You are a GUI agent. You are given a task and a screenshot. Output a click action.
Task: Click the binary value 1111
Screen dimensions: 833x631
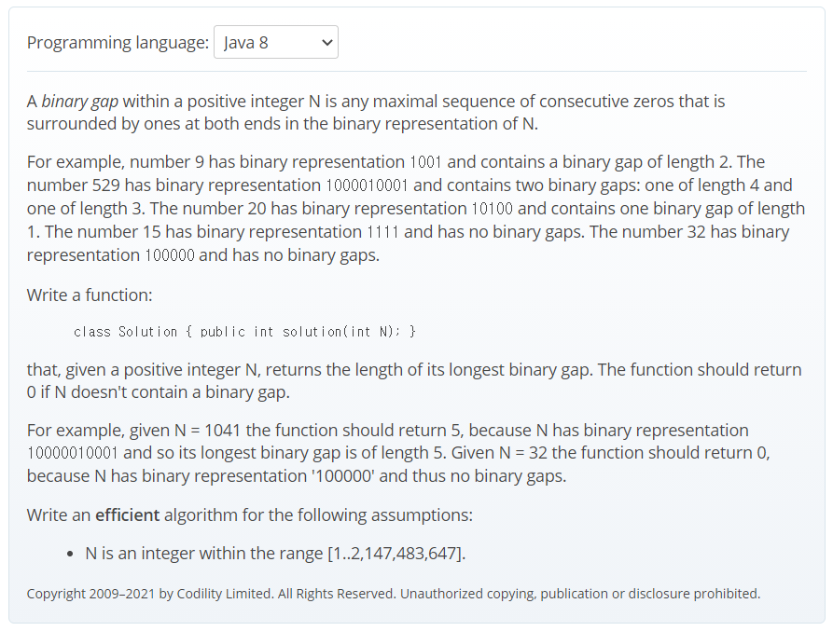tap(382, 232)
